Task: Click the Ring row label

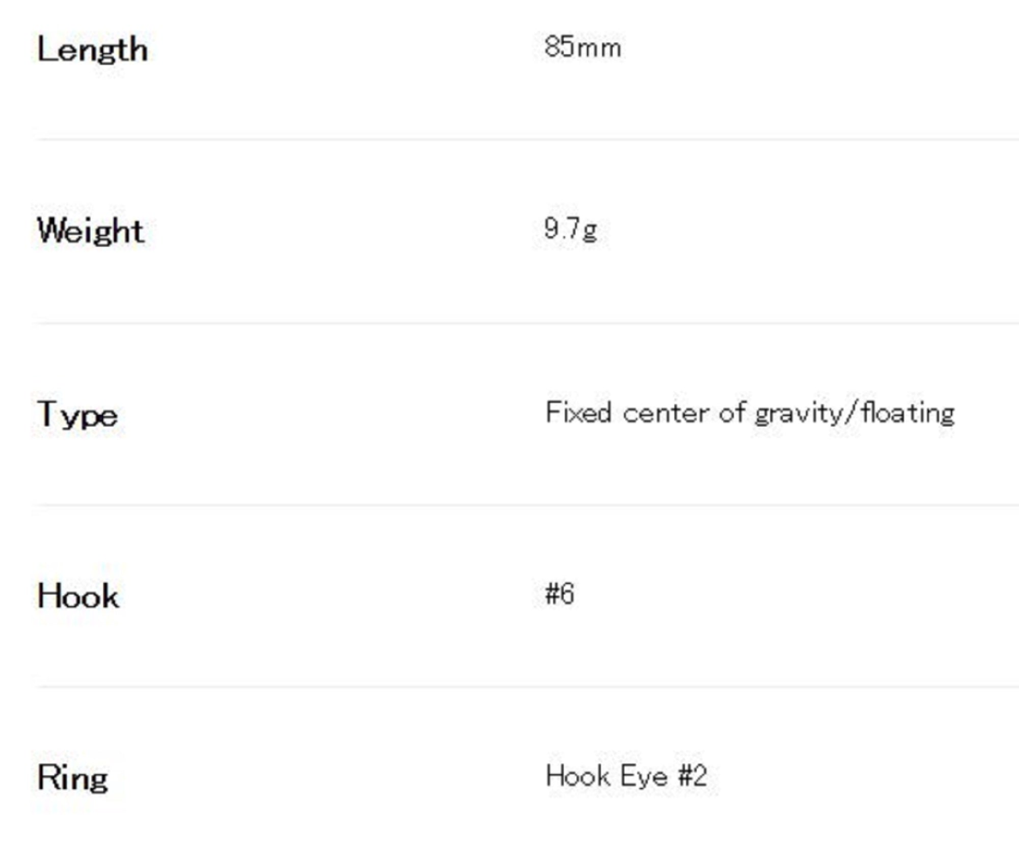Action: pyautogui.click(x=72, y=778)
